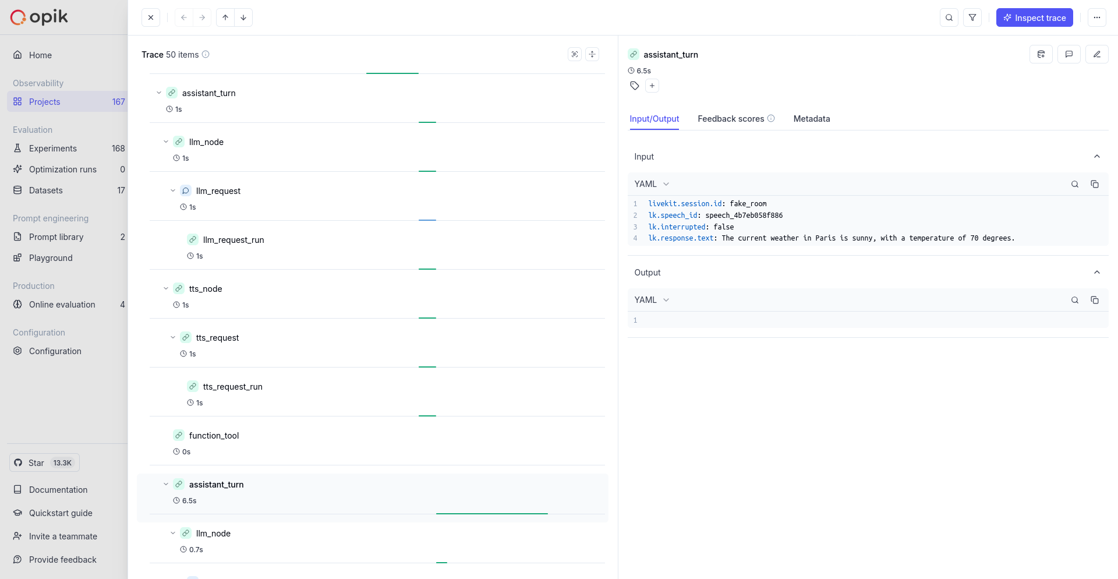Click the search icon in top toolbar
Screen dimensions: 1118x579
coord(949,17)
